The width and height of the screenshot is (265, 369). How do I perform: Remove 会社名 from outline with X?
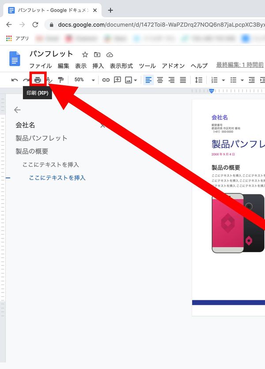click(x=102, y=126)
